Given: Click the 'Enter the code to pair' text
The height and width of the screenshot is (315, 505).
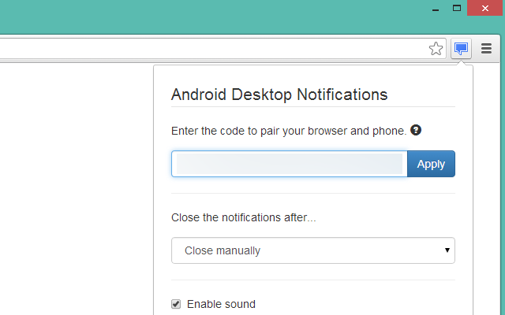Looking at the screenshot, I should (x=289, y=131).
